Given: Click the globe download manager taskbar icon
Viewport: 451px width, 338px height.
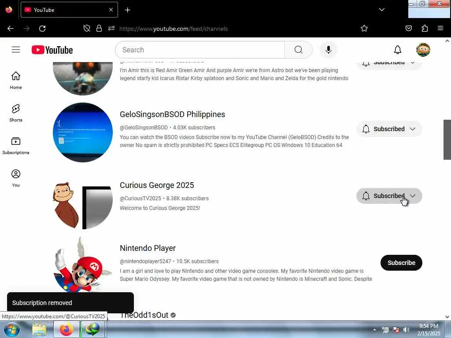Looking at the screenshot, I should 92,329.
